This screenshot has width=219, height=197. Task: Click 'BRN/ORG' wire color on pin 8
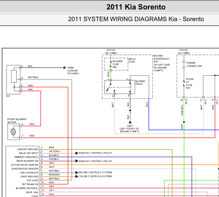pyautogui.click(x=54, y=175)
